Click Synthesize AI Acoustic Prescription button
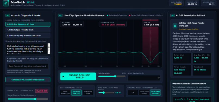 click(28, 80)
